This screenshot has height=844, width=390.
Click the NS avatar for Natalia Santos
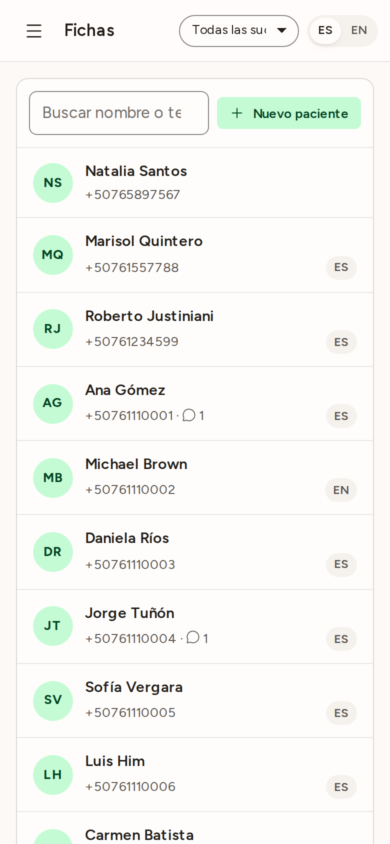point(53,183)
